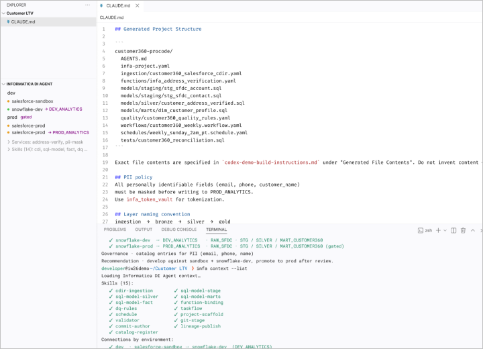Click line containing AGENTS.md
The height and width of the screenshot is (349, 483).
133,58
